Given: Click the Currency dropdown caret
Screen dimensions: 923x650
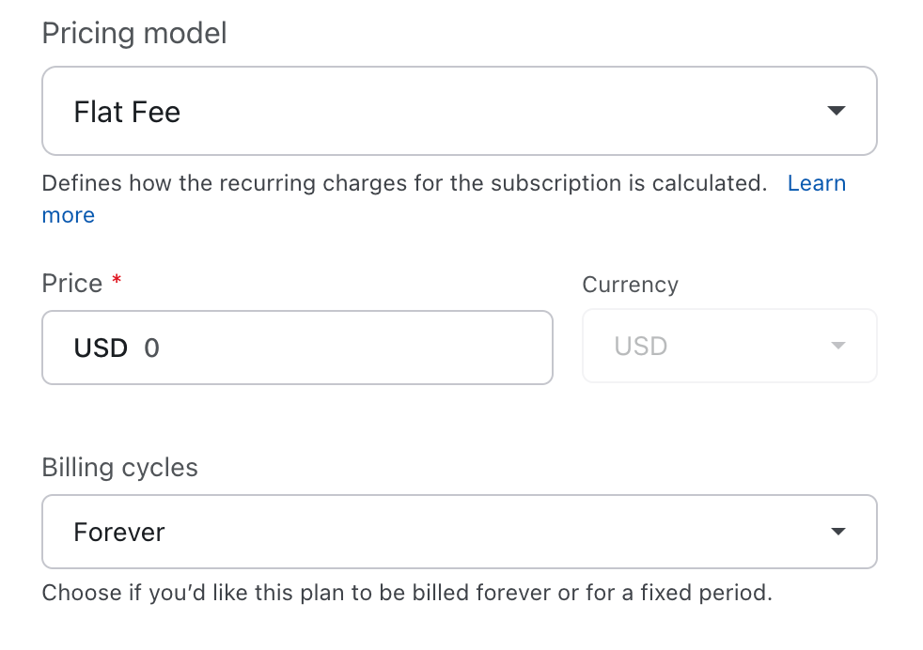Looking at the screenshot, I should coord(838,346).
